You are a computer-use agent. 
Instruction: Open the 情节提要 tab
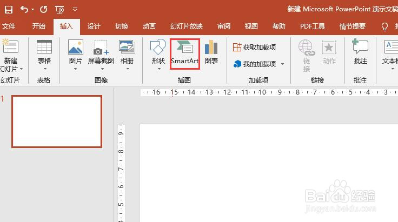(353, 26)
